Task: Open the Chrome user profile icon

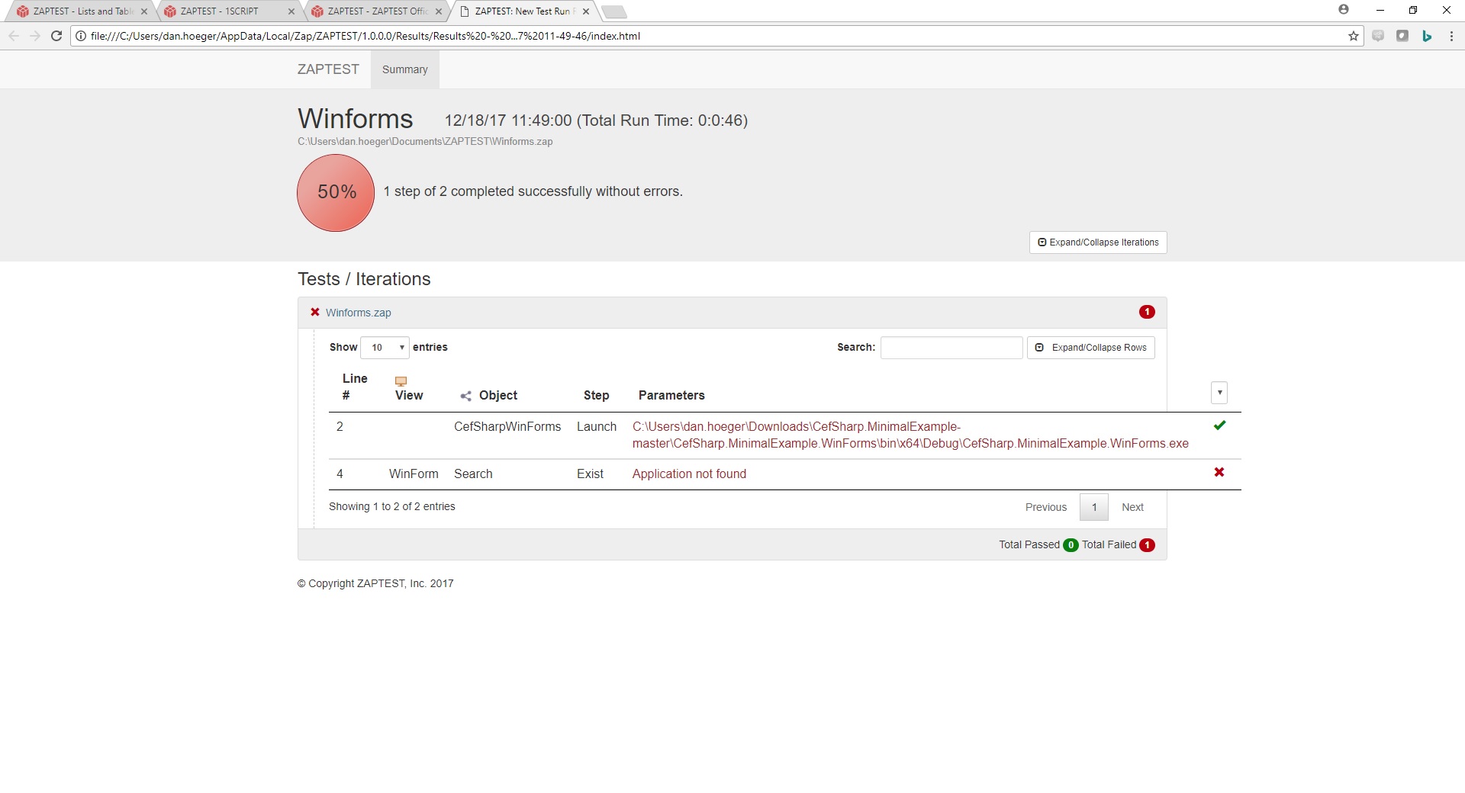Action: [x=1344, y=10]
